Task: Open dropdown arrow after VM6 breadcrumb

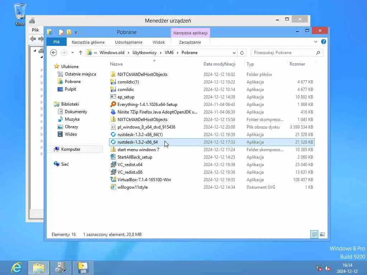Action: [x=178, y=53]
